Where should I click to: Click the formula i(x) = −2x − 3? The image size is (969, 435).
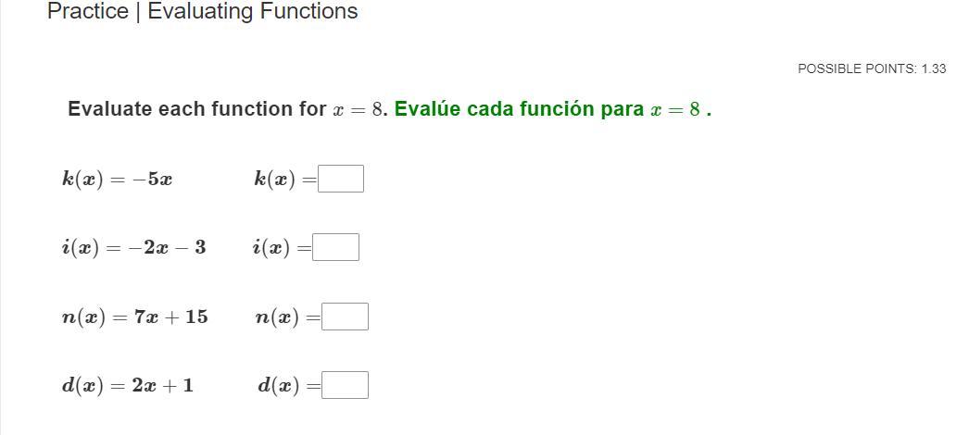[x=133, y=247]
